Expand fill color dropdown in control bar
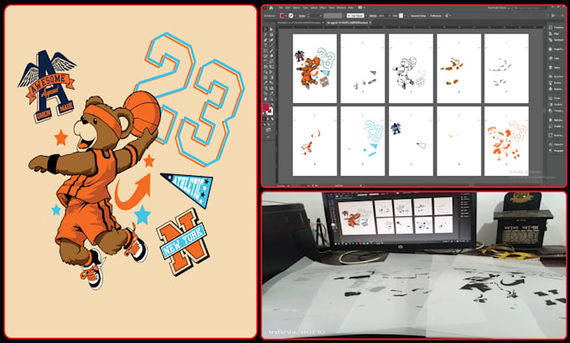This screenshot has height=343, width=570. pos(286,16)
